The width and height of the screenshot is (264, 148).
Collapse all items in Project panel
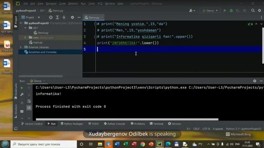[x=64, y=17]
